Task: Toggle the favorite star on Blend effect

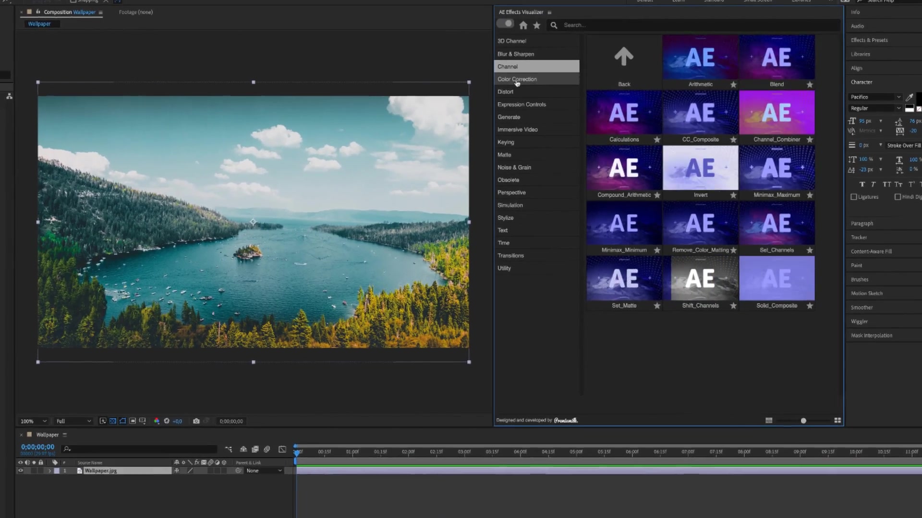Action: point(809,85)
